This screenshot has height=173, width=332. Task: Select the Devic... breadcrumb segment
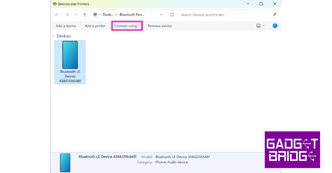(108, 15)
